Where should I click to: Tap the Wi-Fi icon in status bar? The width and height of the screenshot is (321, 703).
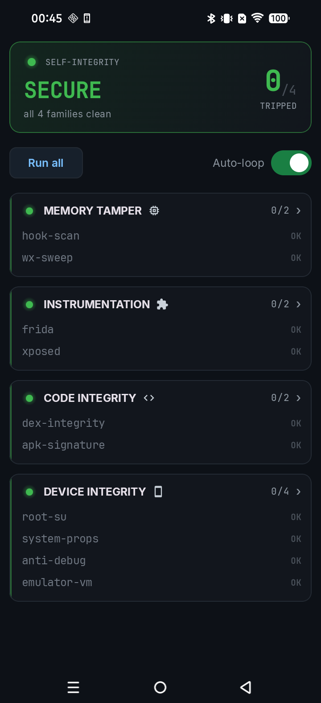(x=257, y=18)
